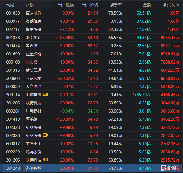Screen dimensions: 183x173
Task: Click amount 52.31亿 for 信达证券
Action: pyautogui.click(x=144, y=13)
